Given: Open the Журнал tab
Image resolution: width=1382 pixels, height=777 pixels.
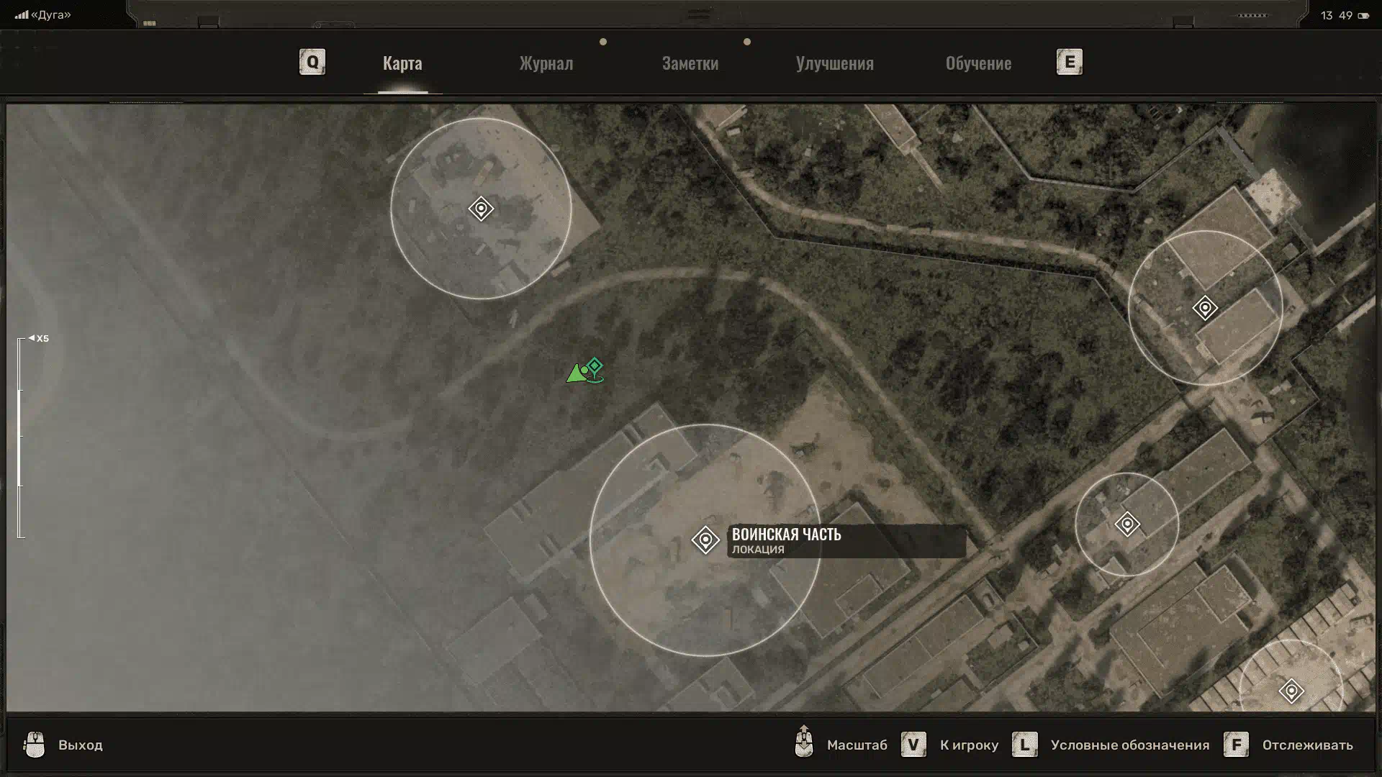Looking at the screenshot, I should tap(546, 63).
